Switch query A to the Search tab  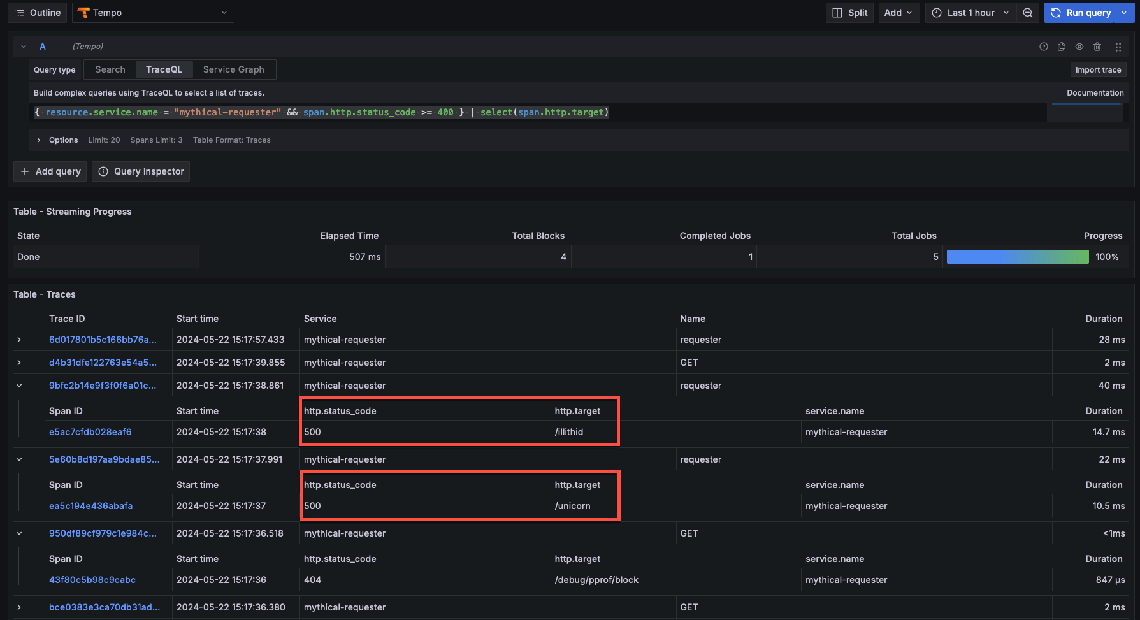coord(109,69)
